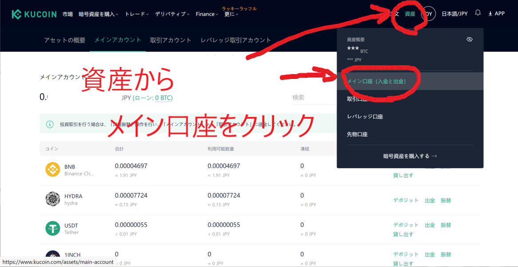Click the ローン: 0 BTC link
This screenshot has height=267, width=518.
[152, 98]
